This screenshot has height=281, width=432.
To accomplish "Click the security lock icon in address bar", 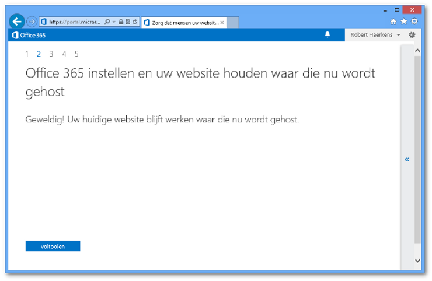I will tap(121, 22).
